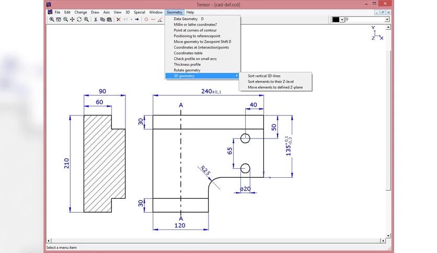Click the greyed undo arrow icon
Screen dimensions: 437x253
tap(125, 19)
